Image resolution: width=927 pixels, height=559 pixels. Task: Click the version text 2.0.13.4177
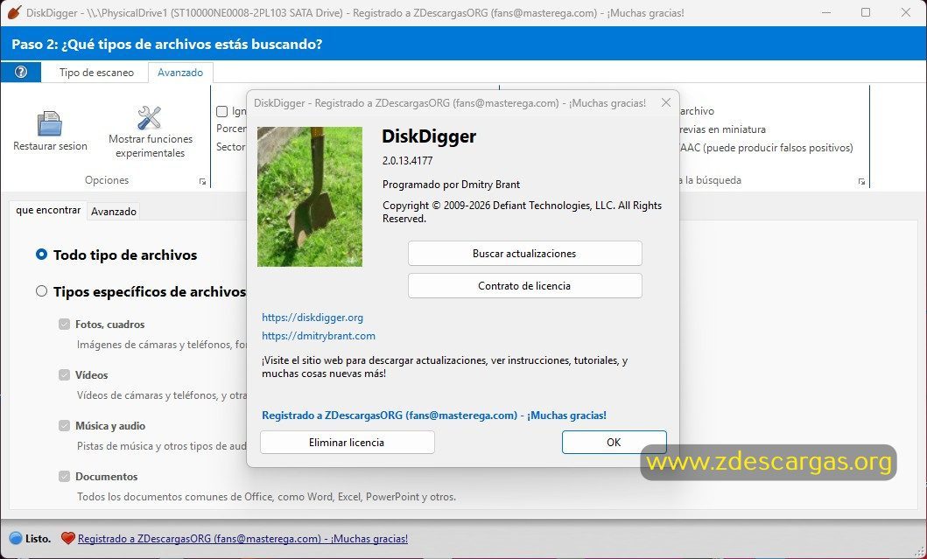coord(407,160)
